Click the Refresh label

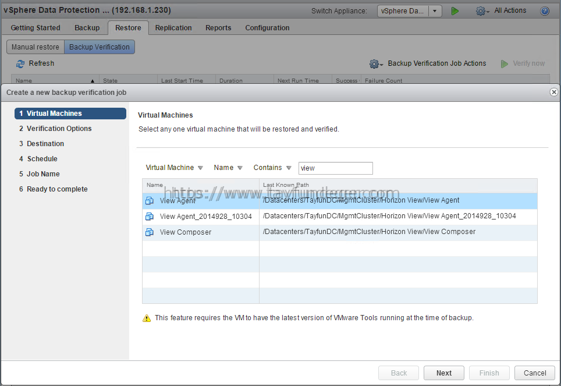[41, 63]
